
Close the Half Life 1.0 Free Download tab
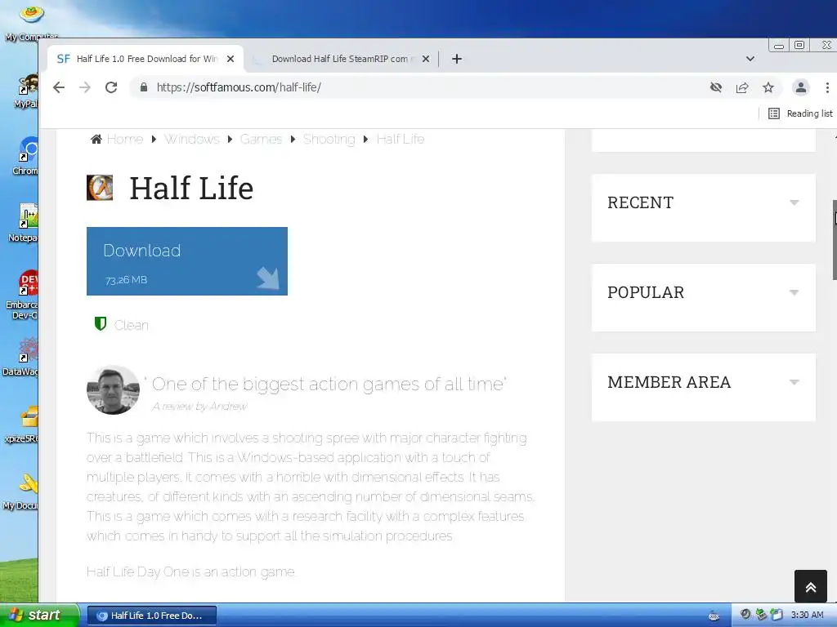[x=231, y=59]
